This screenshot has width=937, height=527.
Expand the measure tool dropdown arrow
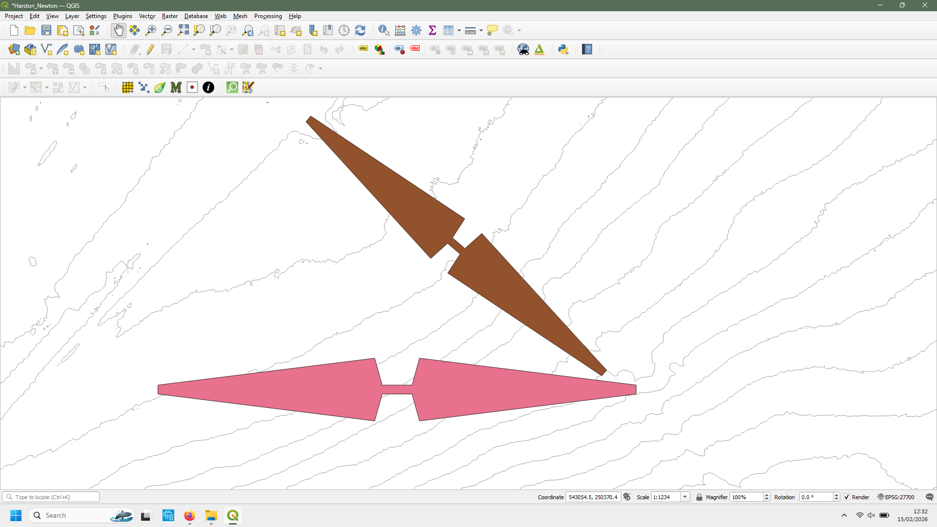481,30
